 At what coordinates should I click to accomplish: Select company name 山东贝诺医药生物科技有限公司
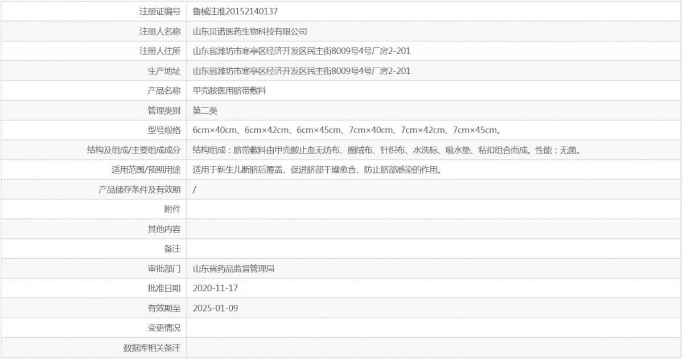tap(250, 31)
